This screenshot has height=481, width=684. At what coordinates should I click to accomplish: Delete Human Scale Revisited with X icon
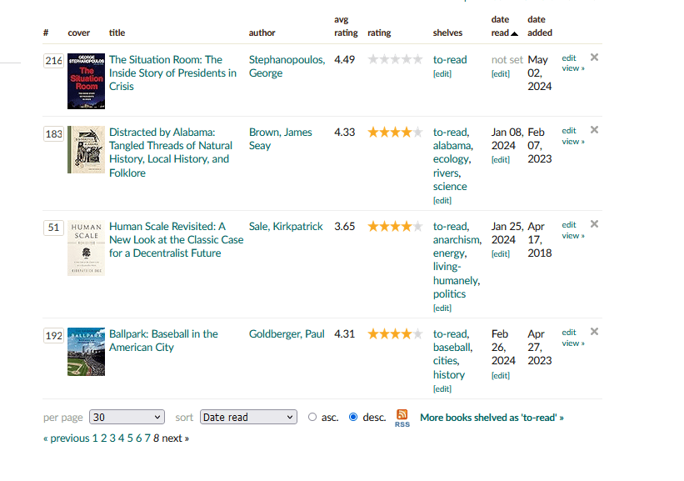coord(594,224)
